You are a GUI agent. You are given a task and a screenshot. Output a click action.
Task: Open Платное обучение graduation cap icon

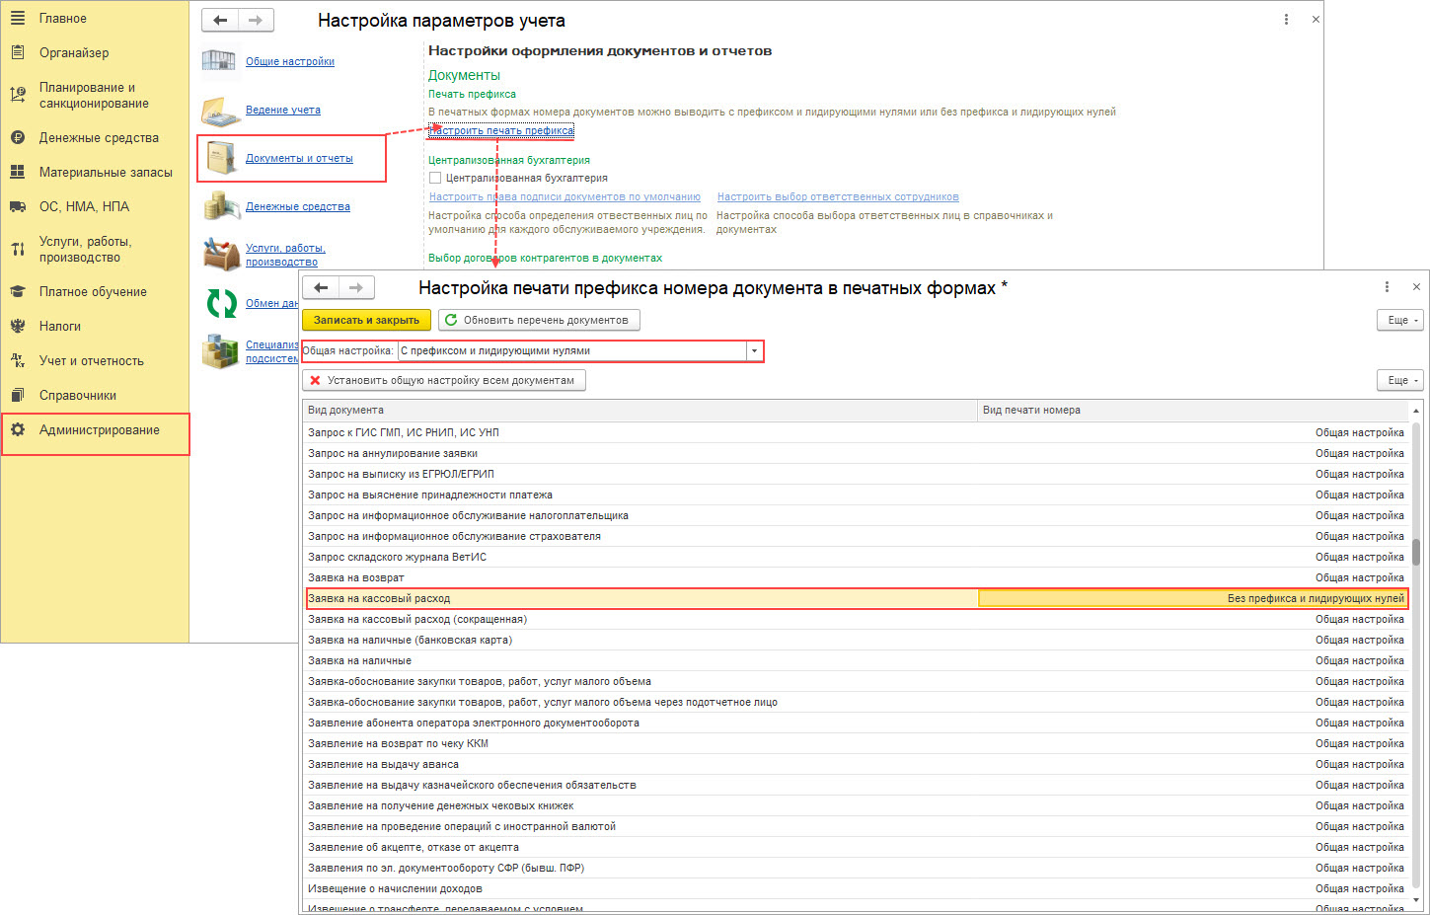coord(17,291)
